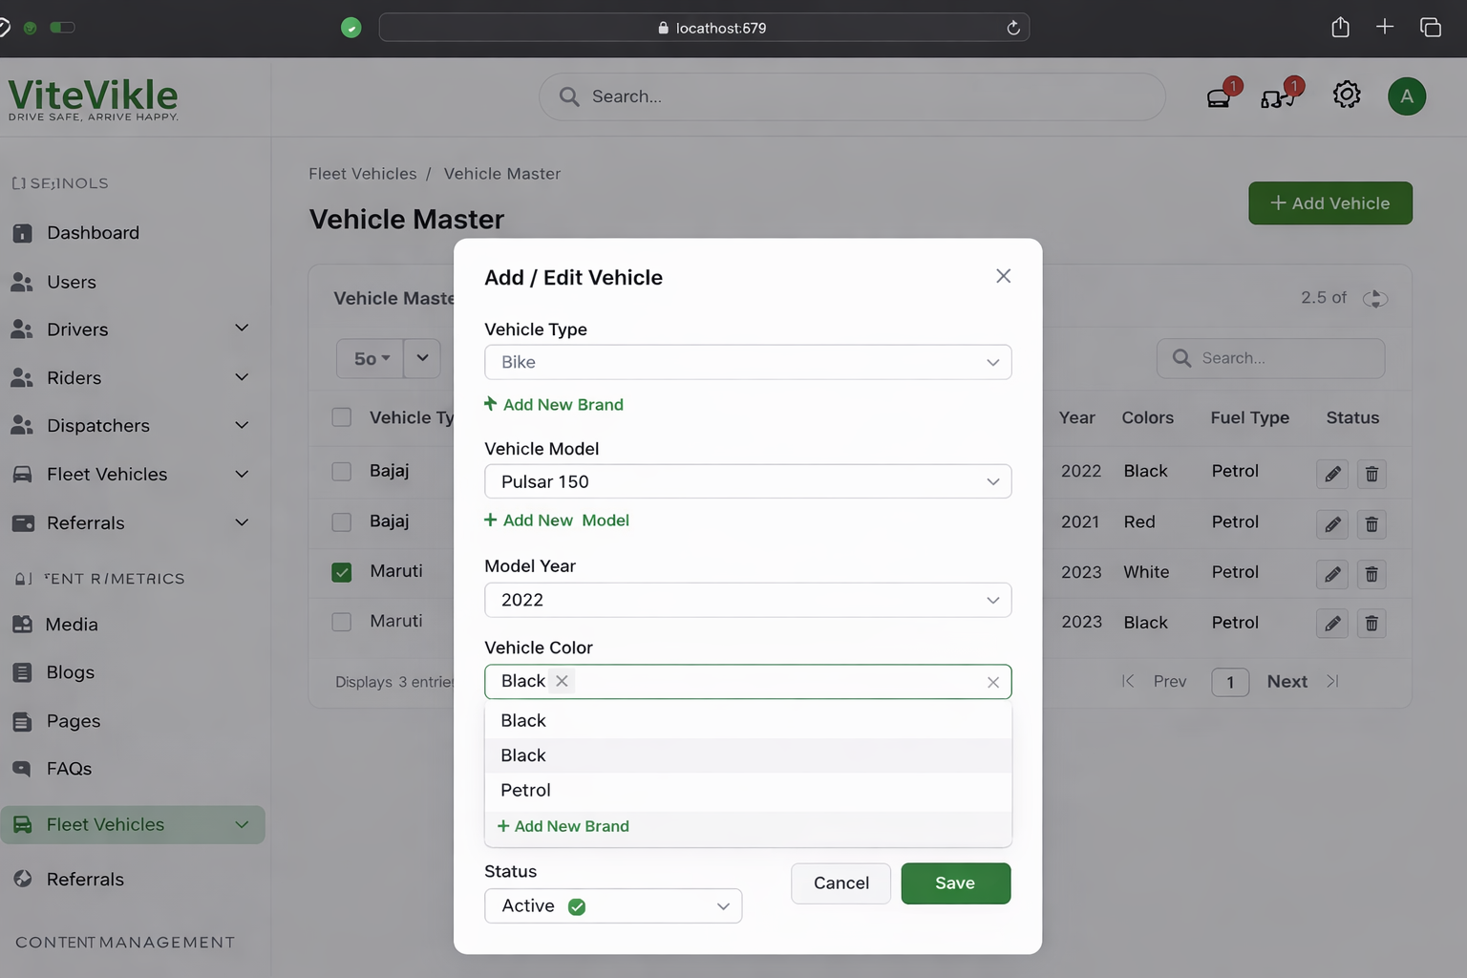Go to first page of table
Screen dimensions: 1467x978
(x=1128, y=681)
